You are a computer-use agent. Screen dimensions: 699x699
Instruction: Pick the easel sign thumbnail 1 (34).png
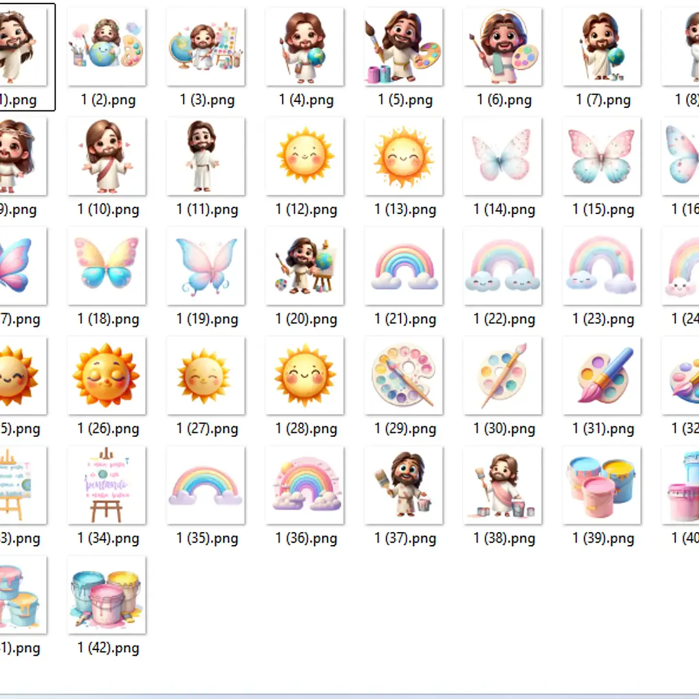[x=107, y=485]
